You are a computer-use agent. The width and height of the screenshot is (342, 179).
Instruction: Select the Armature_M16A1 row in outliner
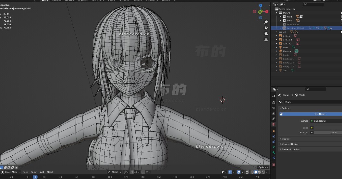coord(306,28)
